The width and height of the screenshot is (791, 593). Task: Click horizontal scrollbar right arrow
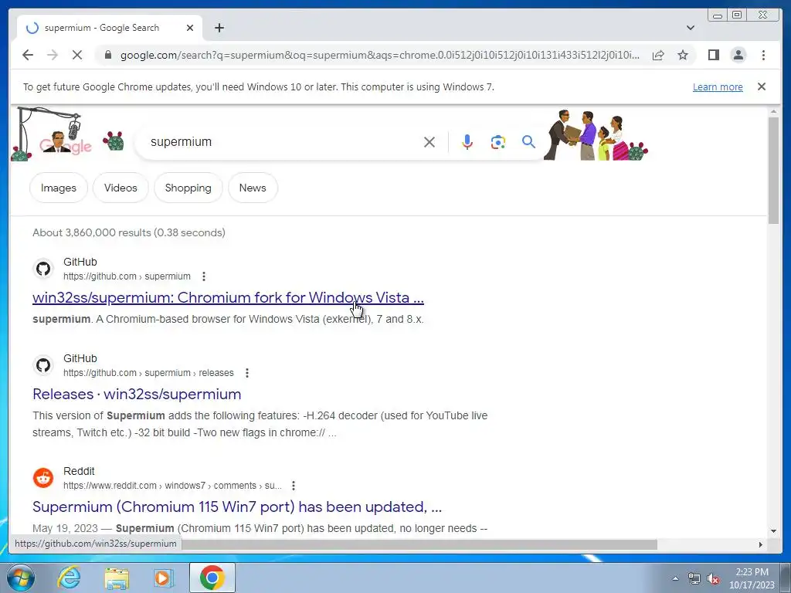[761, 544]
